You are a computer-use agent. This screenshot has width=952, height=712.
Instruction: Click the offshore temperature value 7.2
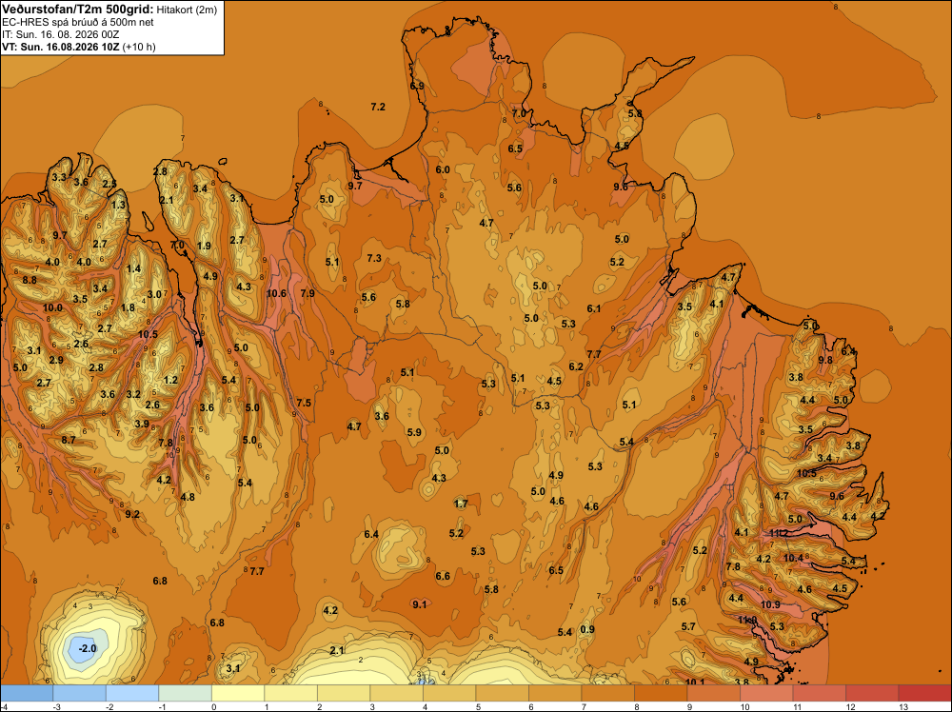378,107
